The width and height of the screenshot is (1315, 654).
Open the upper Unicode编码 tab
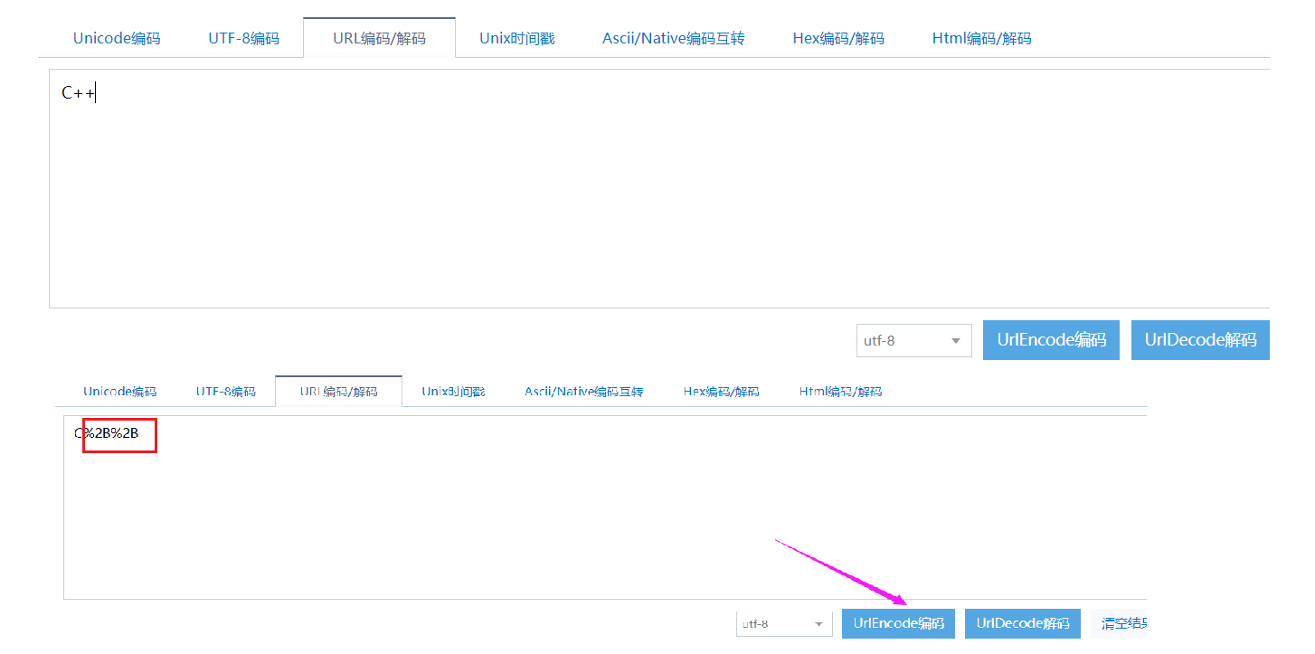click(x=117, y=38)
